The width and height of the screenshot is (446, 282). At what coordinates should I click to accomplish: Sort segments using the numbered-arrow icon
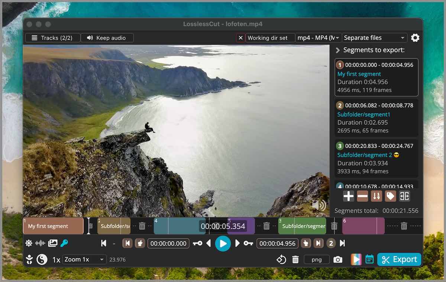376,196
